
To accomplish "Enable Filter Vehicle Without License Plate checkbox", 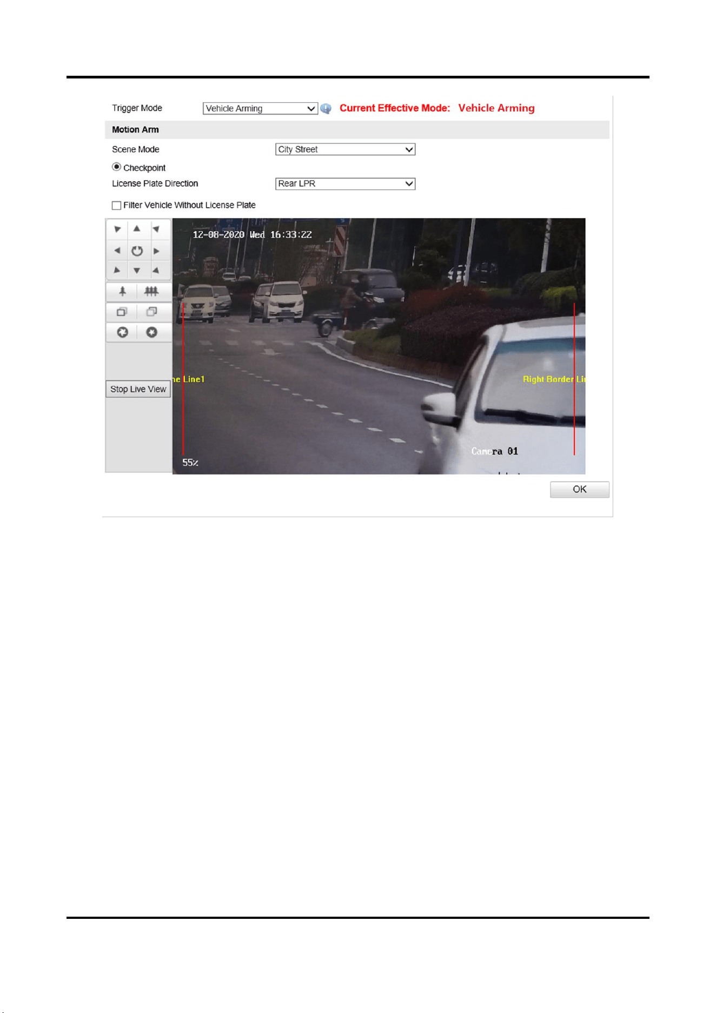I will pos(116,206).
